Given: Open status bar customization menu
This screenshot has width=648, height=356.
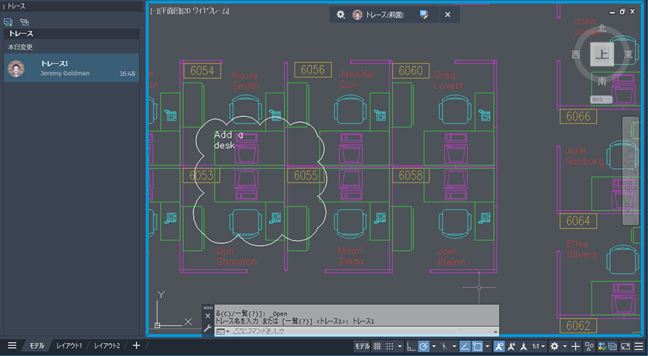Looking at the screenshot, I should tap(639, 346).
